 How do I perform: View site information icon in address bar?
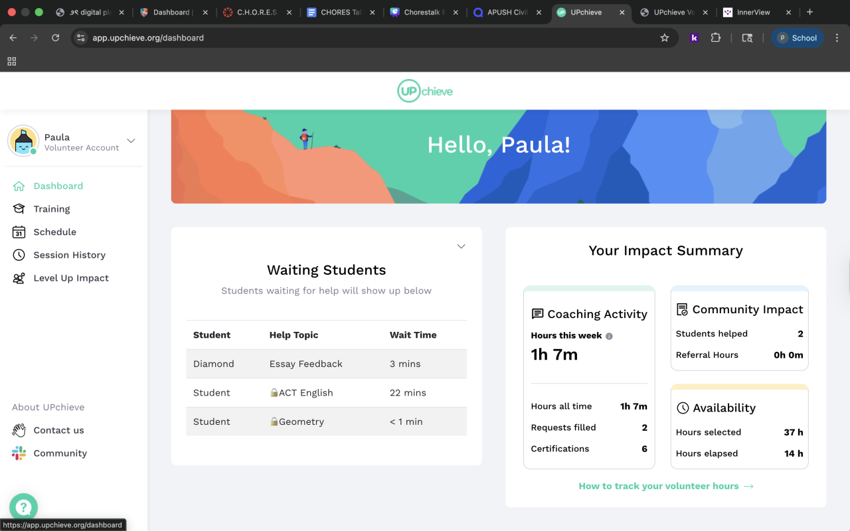coord(81,38)
